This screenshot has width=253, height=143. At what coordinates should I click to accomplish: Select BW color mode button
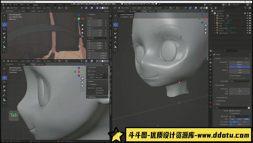coord(232,119)
